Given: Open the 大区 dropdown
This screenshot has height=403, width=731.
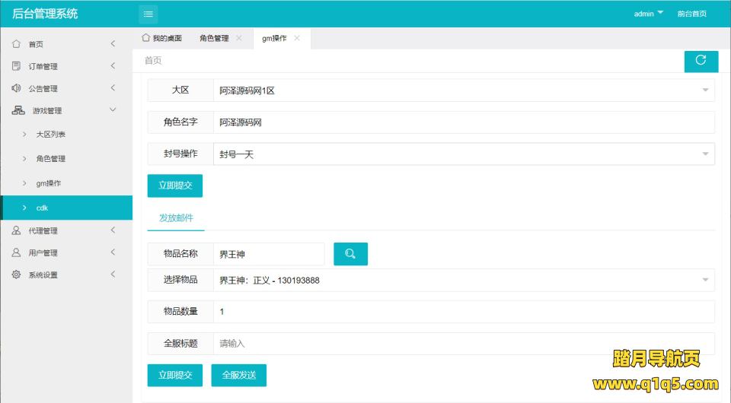Looking at the screenshot, I should (463, 90).
